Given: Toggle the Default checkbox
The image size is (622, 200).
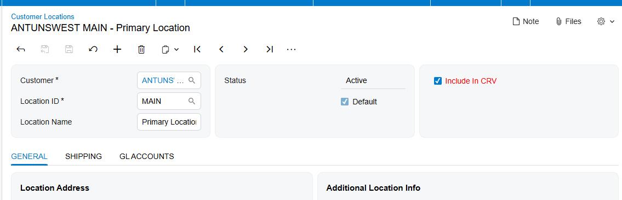Looking at the screenshot, I should [345, 102].
